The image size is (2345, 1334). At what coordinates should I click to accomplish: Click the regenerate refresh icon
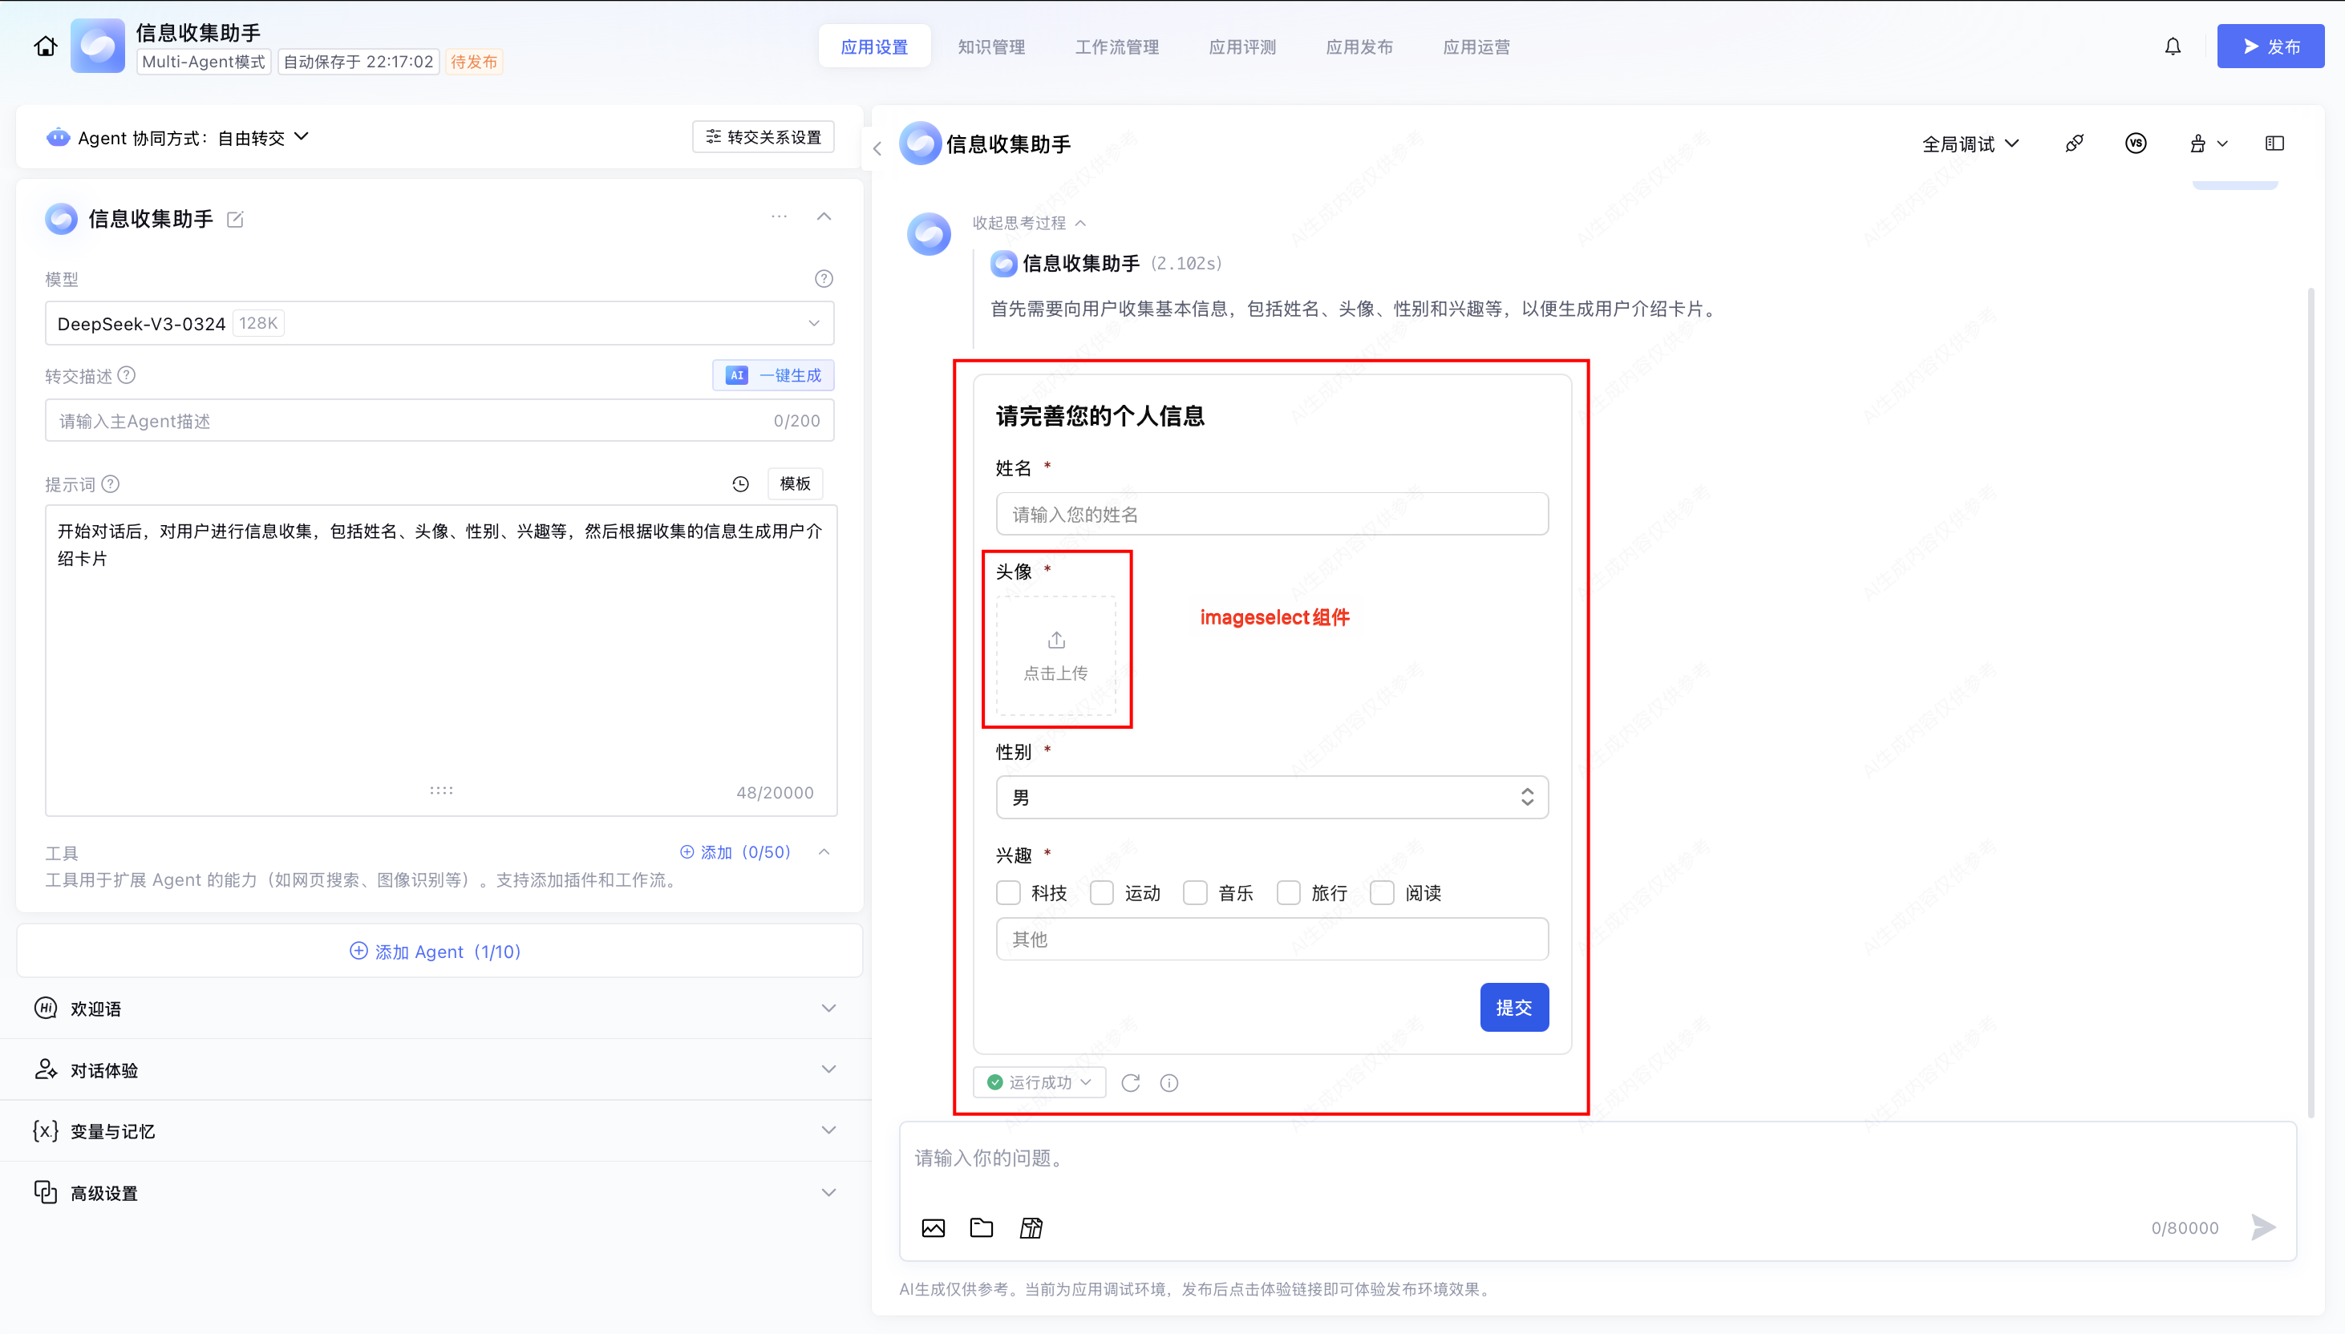1131,1083
